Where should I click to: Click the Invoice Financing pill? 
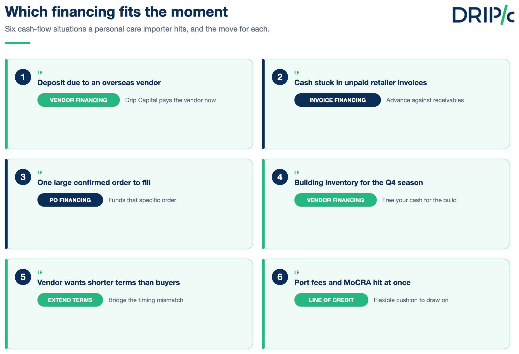coord(337,100)
